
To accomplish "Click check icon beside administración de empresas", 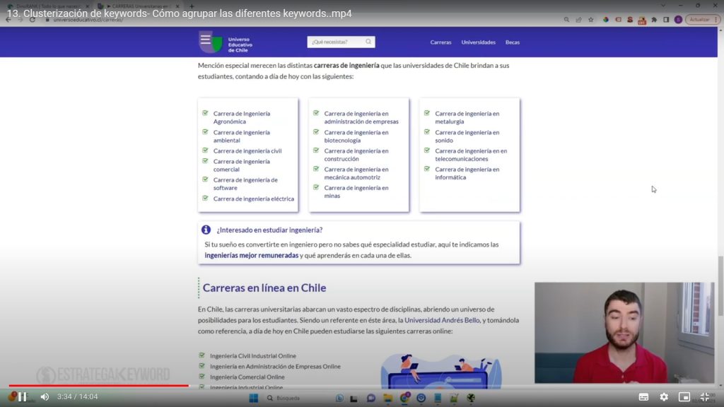I will [x=316, y=113].
